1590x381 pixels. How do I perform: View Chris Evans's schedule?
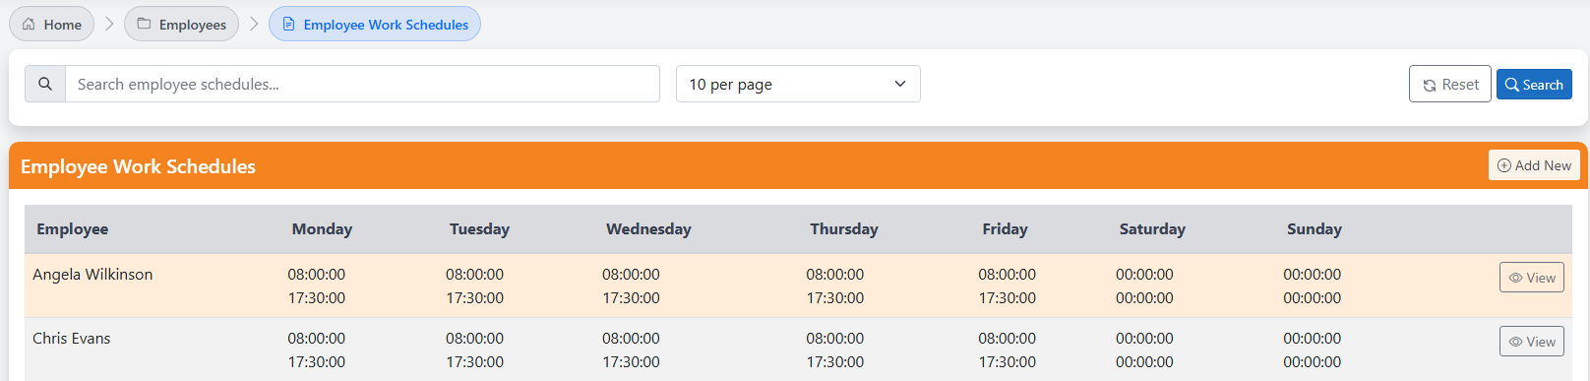(1532, 342)
